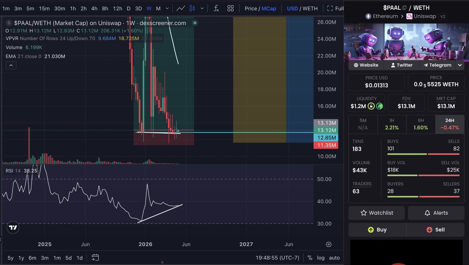
Task: Select the 1h timeframe
Action: 73,8
